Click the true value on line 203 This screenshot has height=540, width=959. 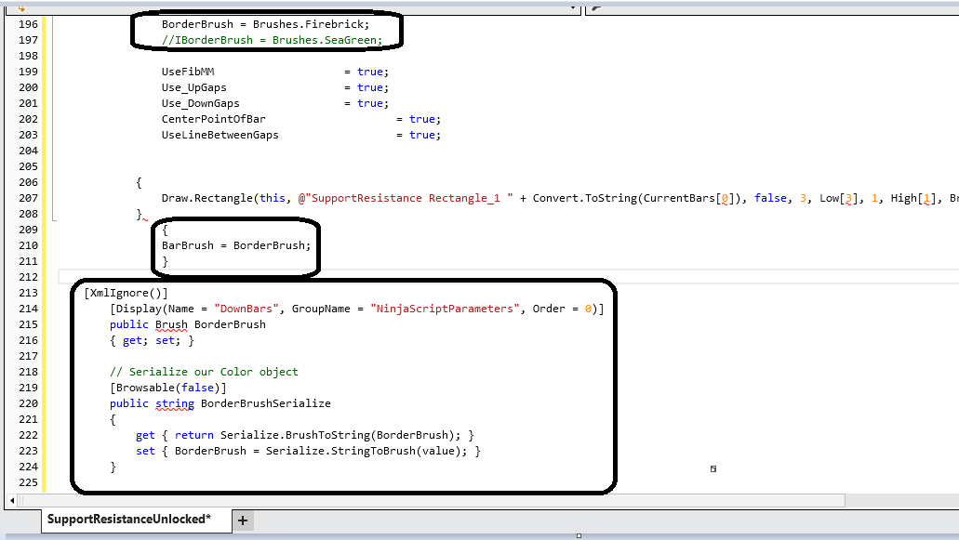(x=422, y=135)
